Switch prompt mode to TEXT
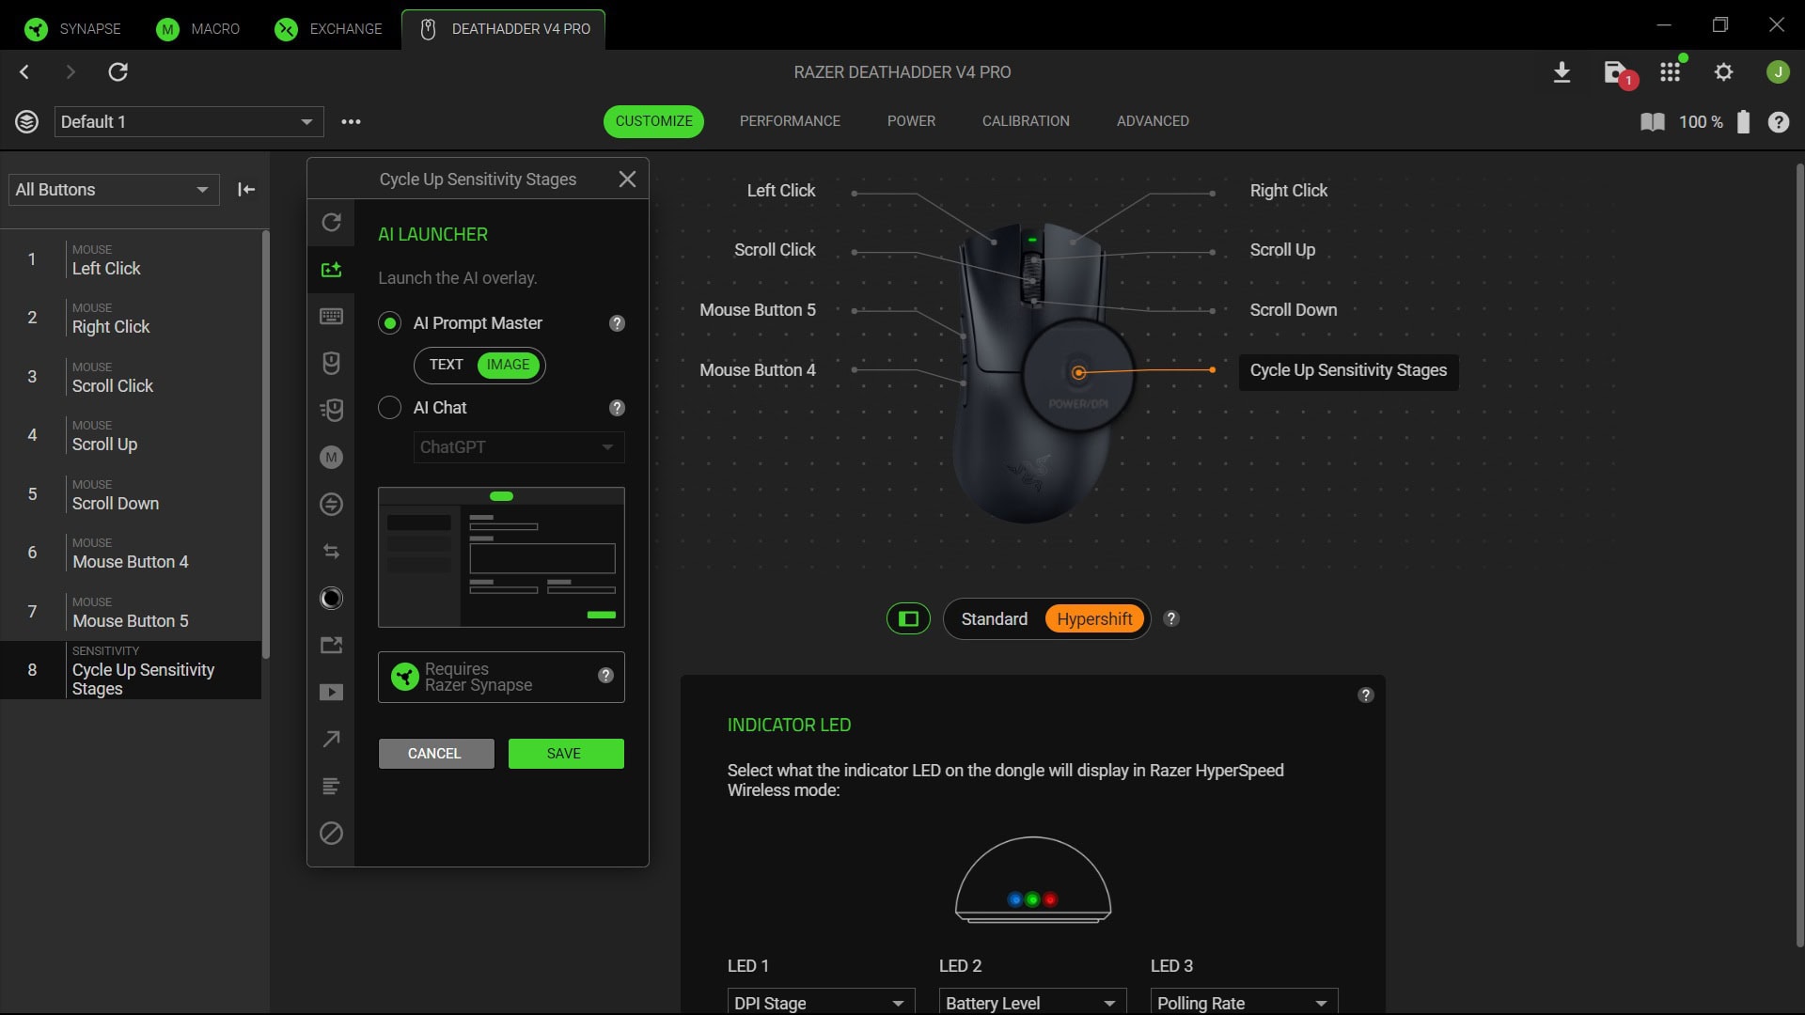 447,365
